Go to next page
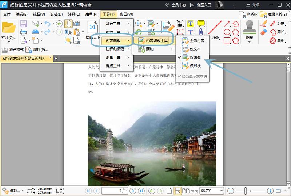This screenshot has width=291, height=196. coord(133,191)
